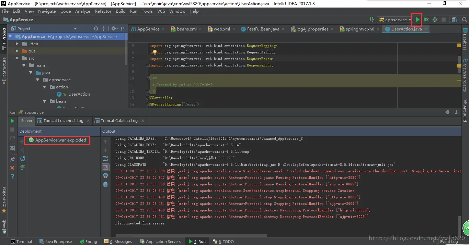Toggle soft-wrap in Output pane
This screenshot has width=469, height=245.
pos(105,159)
